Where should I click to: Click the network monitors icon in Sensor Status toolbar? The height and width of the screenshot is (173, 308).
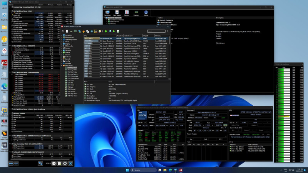(40, 163)
